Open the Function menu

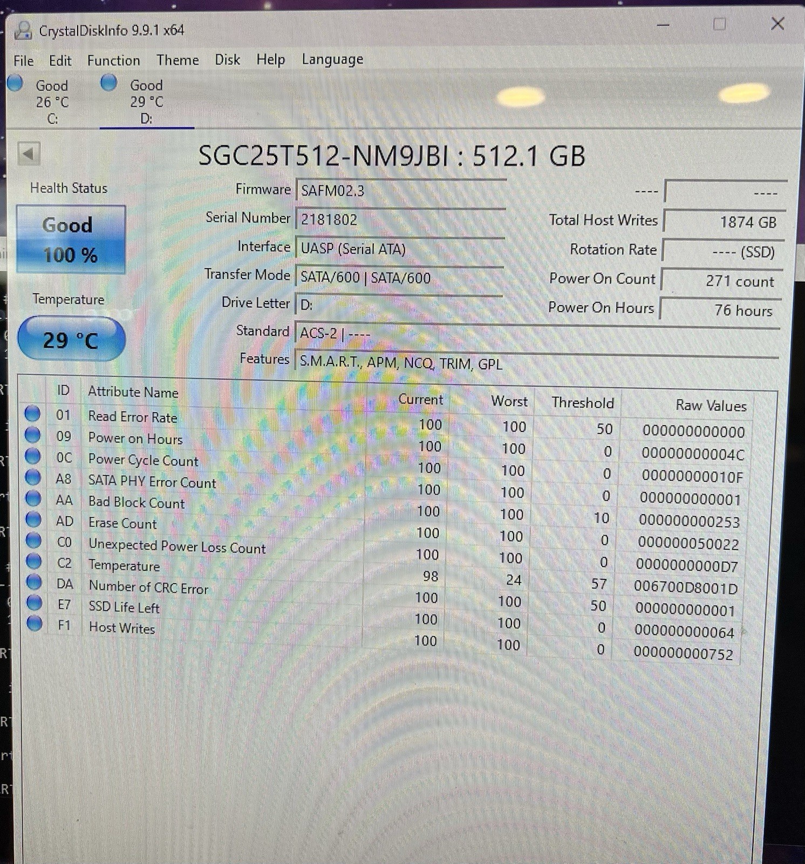[113, 60]
